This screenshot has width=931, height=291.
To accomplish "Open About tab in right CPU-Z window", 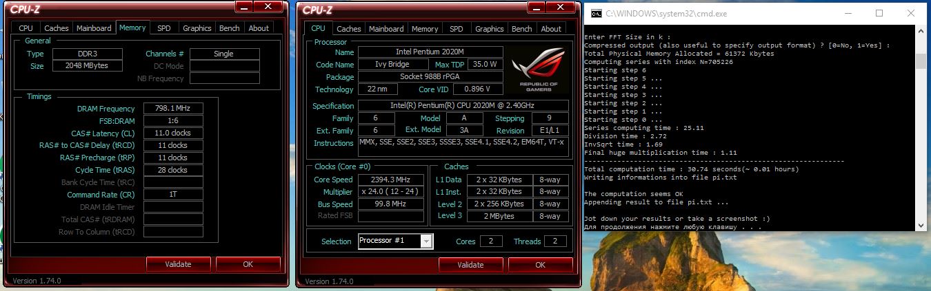I will click(x=551, y=29).
